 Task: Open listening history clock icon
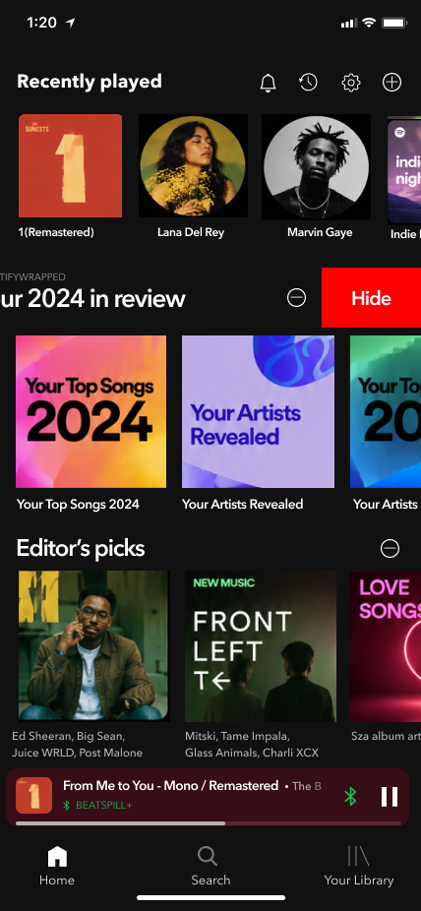pos(308,83)
